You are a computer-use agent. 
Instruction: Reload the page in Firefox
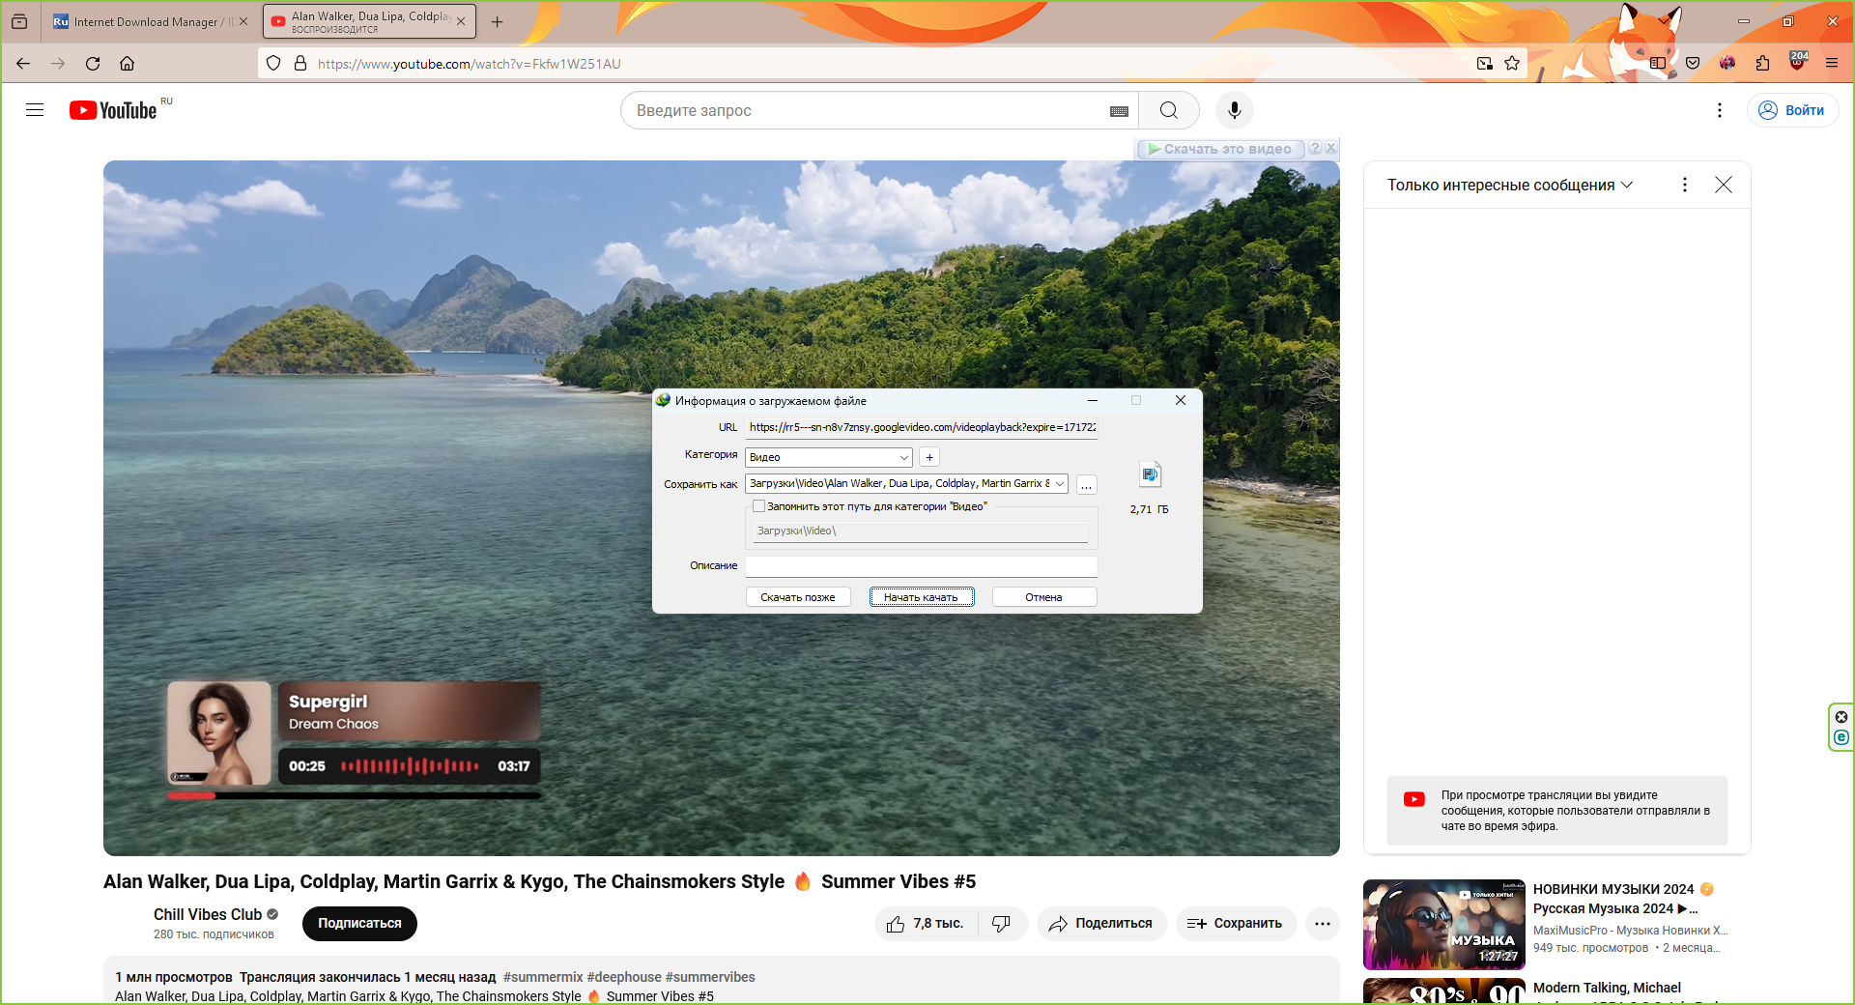tap(93, 64)
